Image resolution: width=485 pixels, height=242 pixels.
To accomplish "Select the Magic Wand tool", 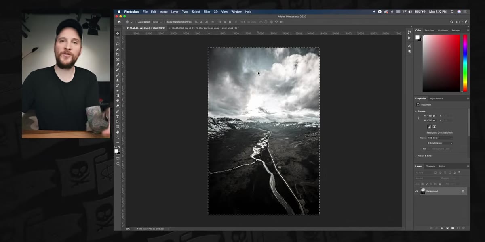I will click(118, 49).
